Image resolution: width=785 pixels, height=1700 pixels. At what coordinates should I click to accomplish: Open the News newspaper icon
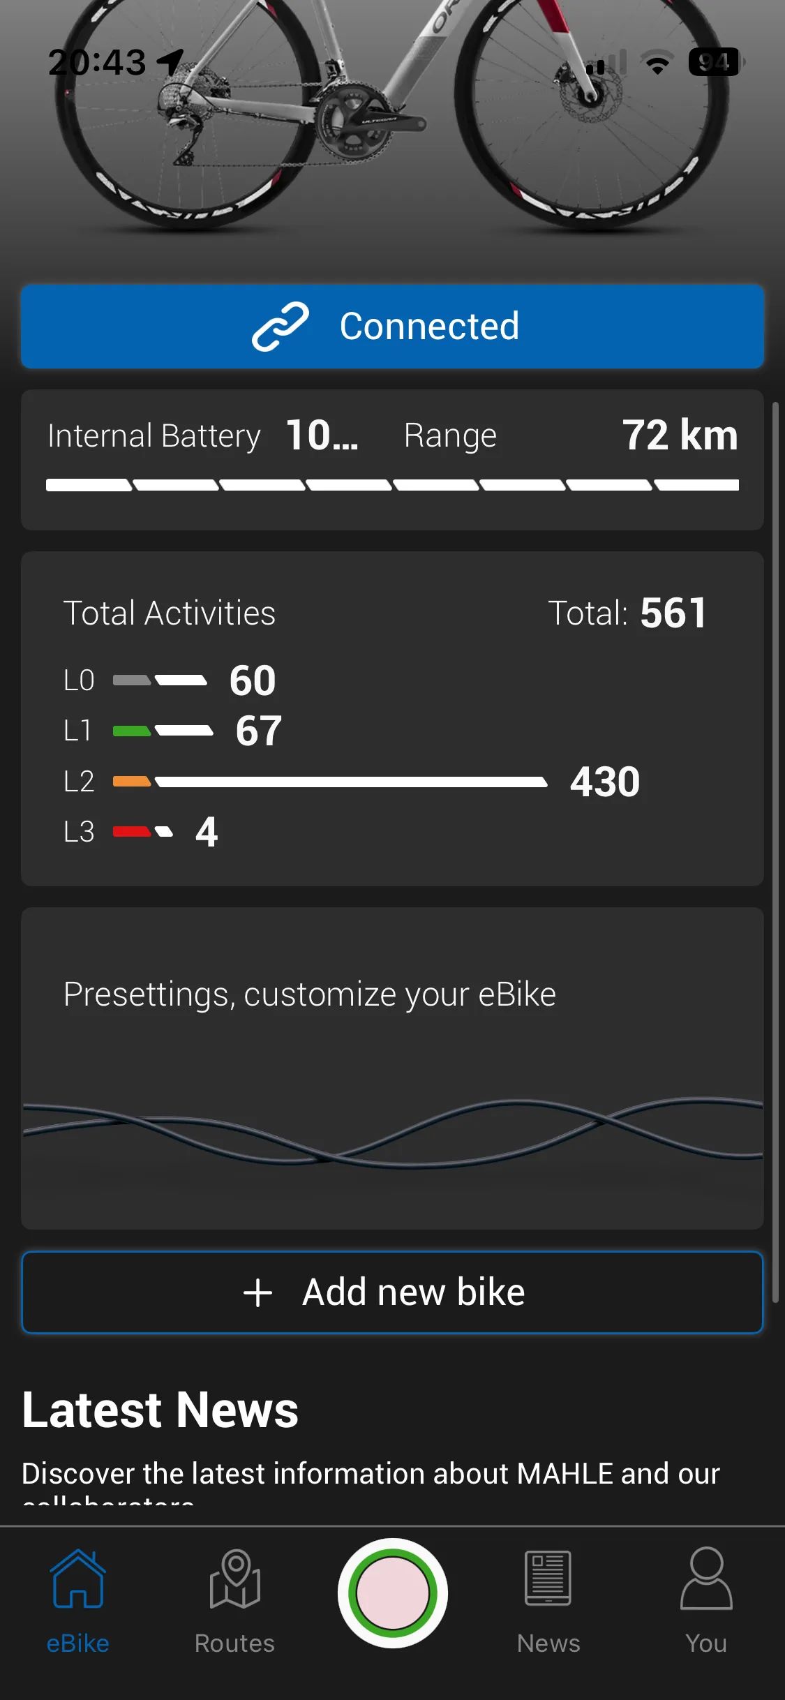tap(548, 1579)
